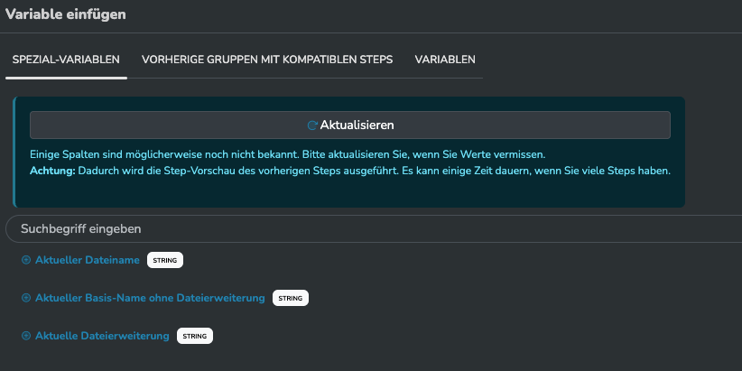Choose Aktueller Basis-Name ohne Dateierweiterung variable
This screenshot has width=742, height=371.
[x=150, y=299]
